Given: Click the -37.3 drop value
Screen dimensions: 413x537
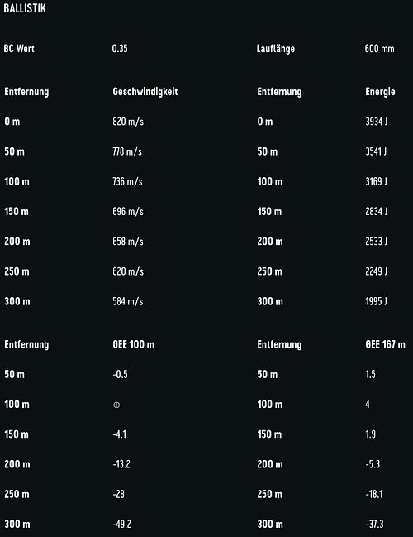Looking at the screenshot, I should click(374, 524).
